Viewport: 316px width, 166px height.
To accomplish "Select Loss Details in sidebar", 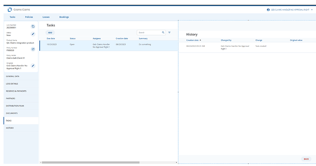I will coord(21,84).
